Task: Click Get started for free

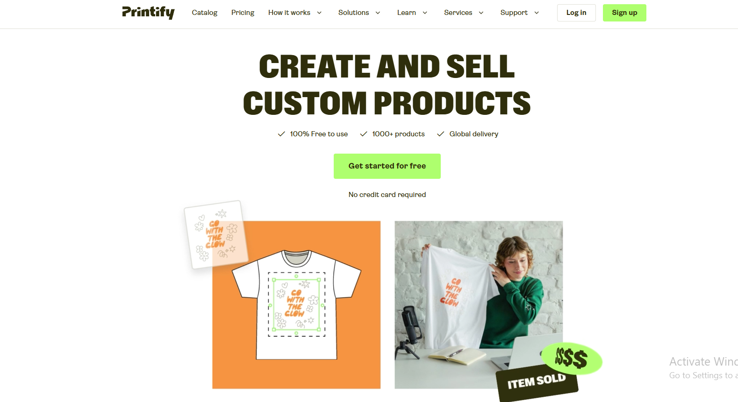Action: click(x=387, y=166)
